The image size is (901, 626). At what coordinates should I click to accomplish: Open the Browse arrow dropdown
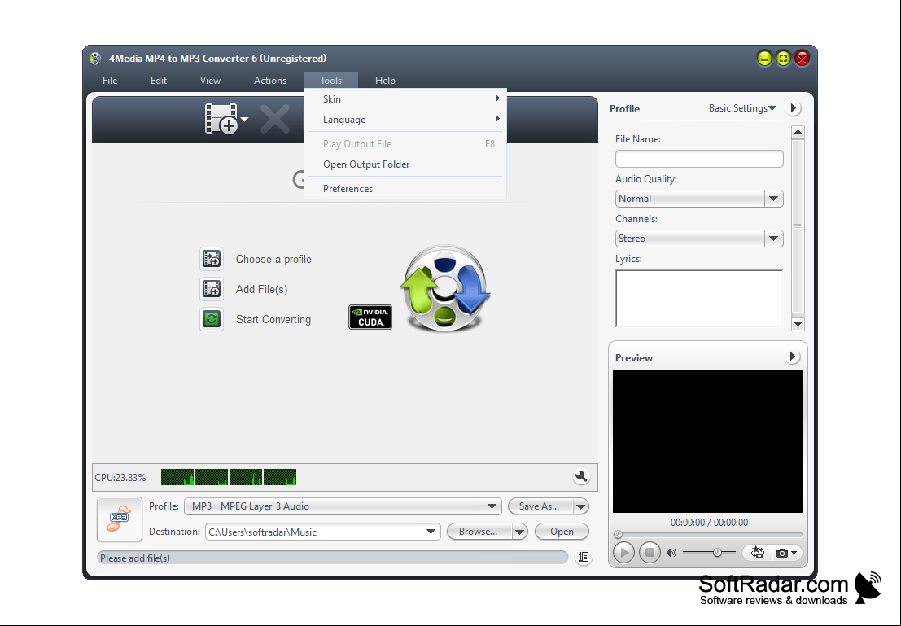[x=519, y=532]
